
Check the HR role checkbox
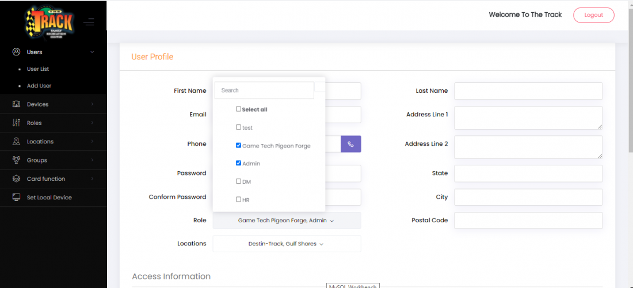[238, 199]
